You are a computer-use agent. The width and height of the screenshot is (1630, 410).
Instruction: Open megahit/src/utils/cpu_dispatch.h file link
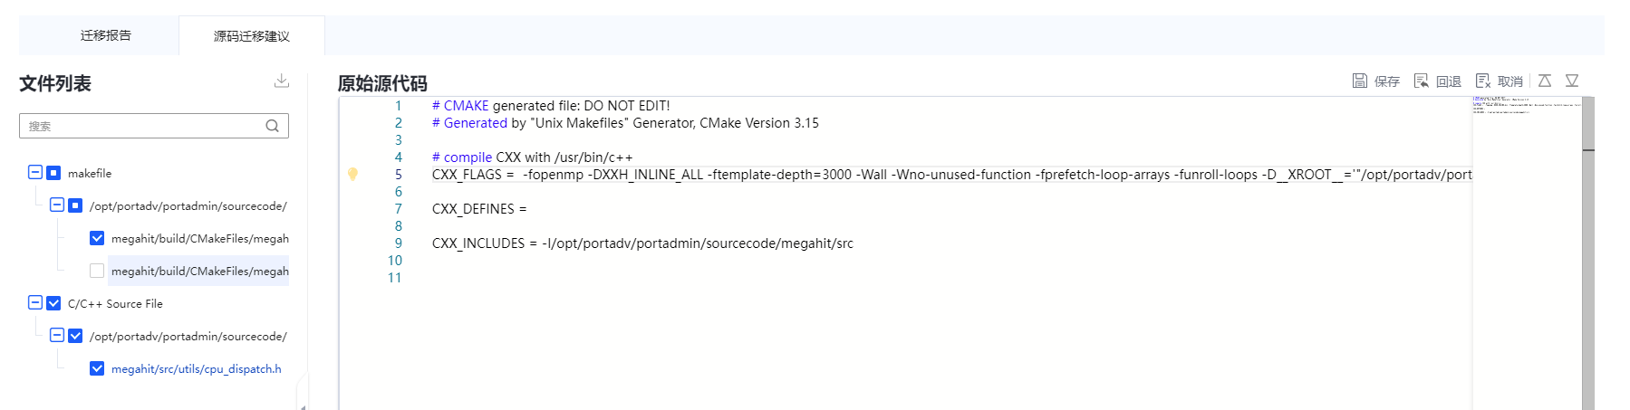(196, 369)
